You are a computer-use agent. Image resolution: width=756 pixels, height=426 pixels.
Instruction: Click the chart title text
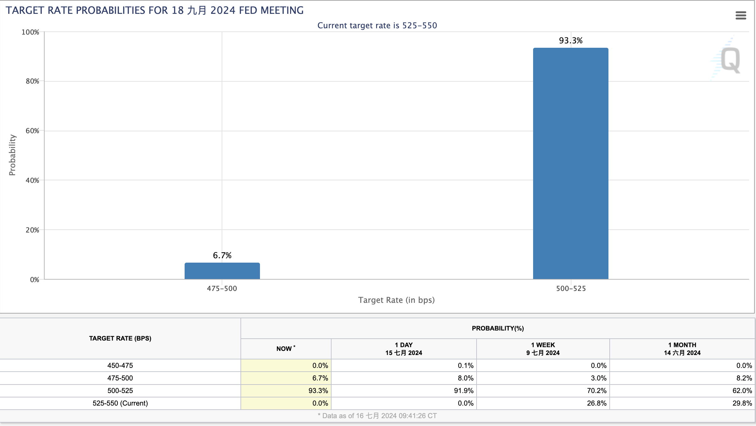[154, 10]
